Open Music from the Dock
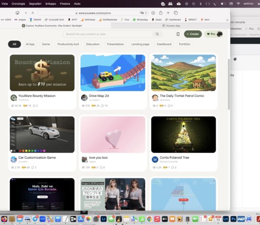 [x=157, y=219]
